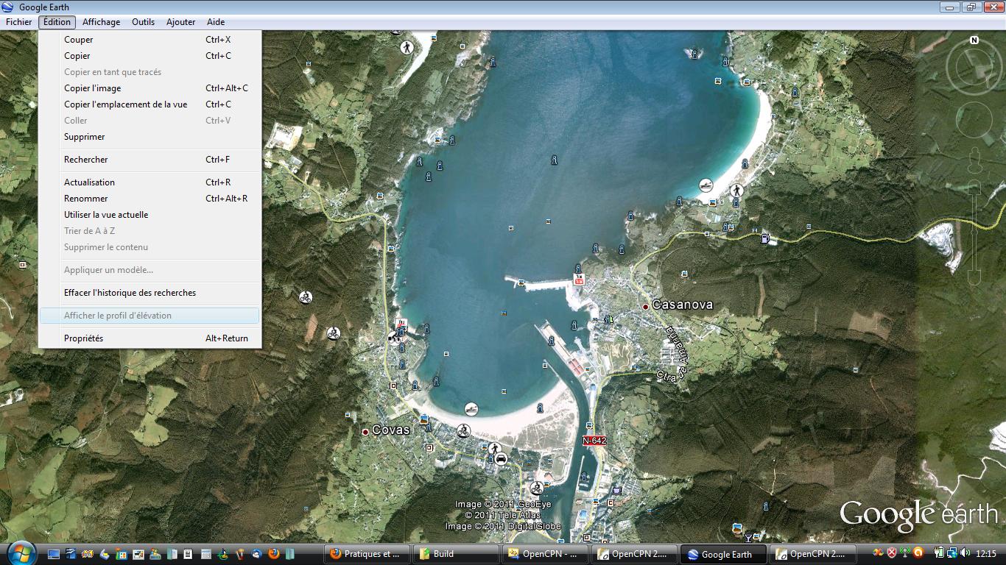Click Effacer l'historique des recherches
This screenshot has width=1006, height=565.
[130, 293]
